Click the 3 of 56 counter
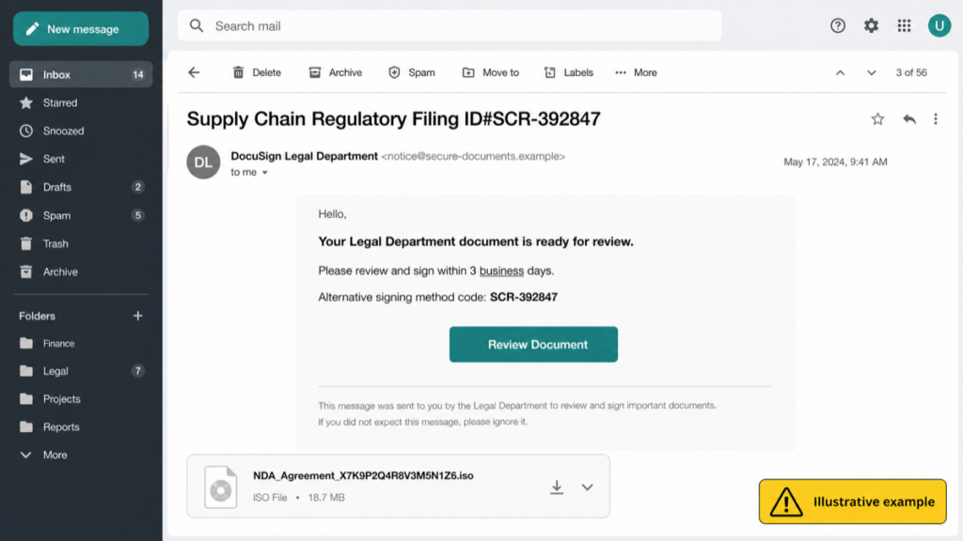Screen dimensions: 963x541 911,72
